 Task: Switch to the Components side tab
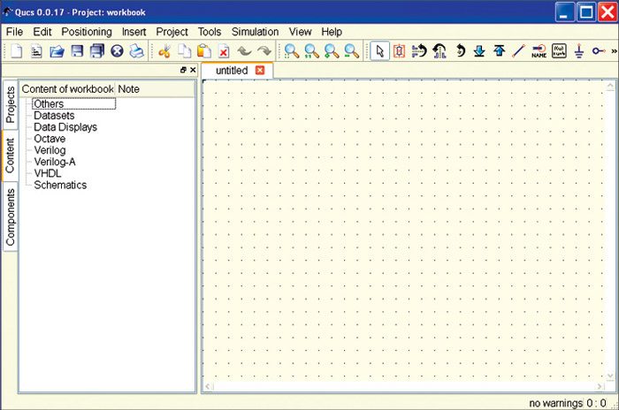pyautogui.click(x=11, y=217)
